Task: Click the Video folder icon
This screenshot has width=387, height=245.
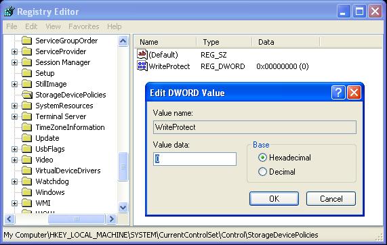Action: coord(26,160)
